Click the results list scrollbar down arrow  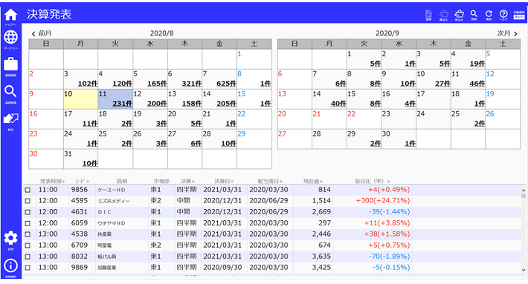tap(524, 270)
